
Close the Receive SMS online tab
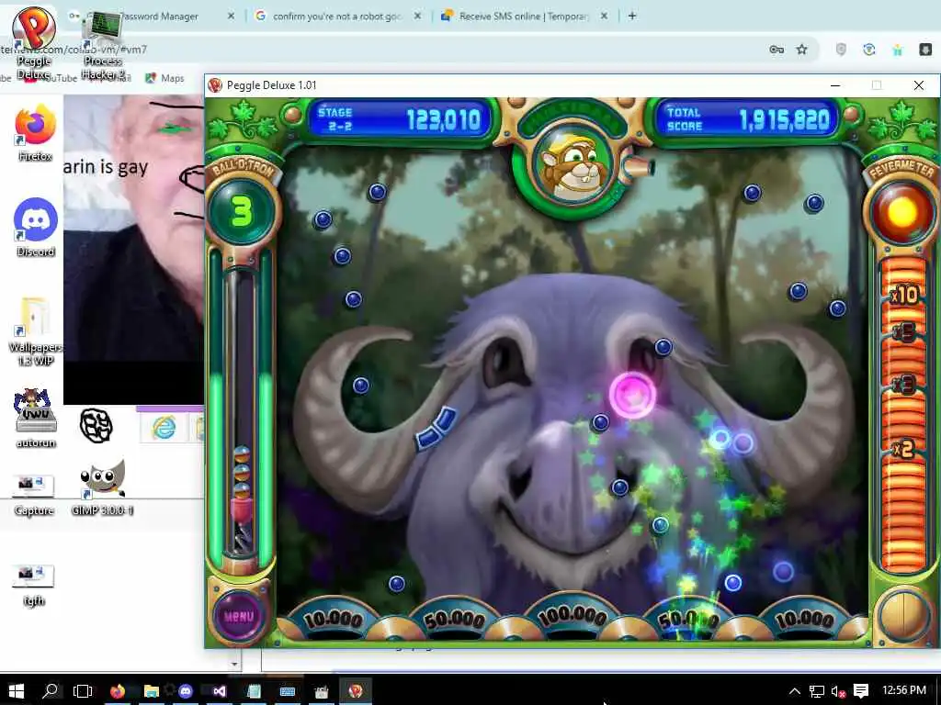pos(605,17)
